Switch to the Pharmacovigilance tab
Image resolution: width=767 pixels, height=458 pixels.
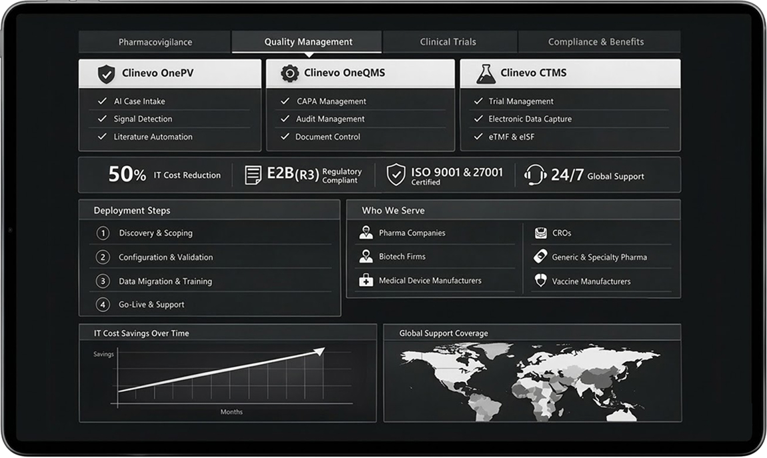coord(155,42)
